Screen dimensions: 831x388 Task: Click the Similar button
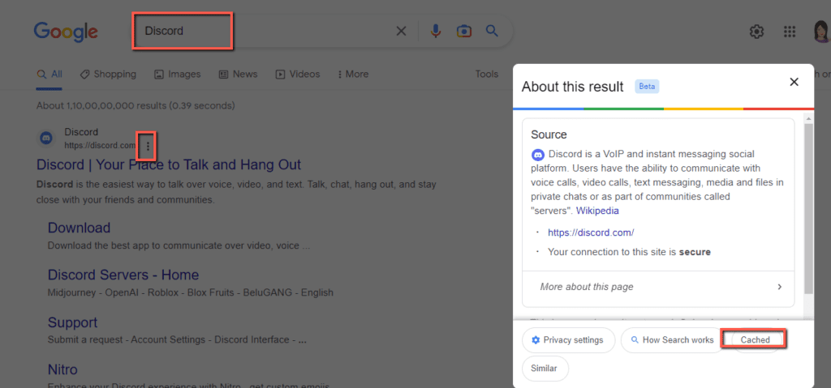pos(545,369)
